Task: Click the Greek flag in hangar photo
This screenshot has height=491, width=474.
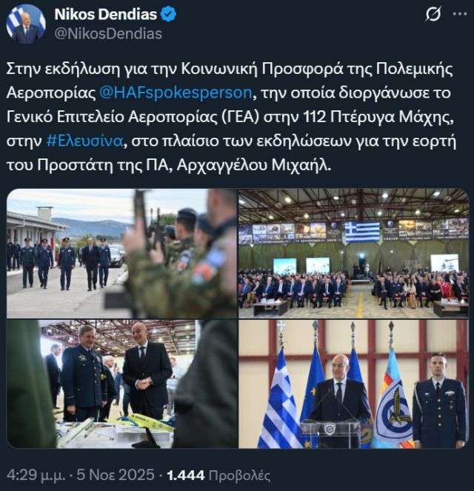Action: [362, 231]
